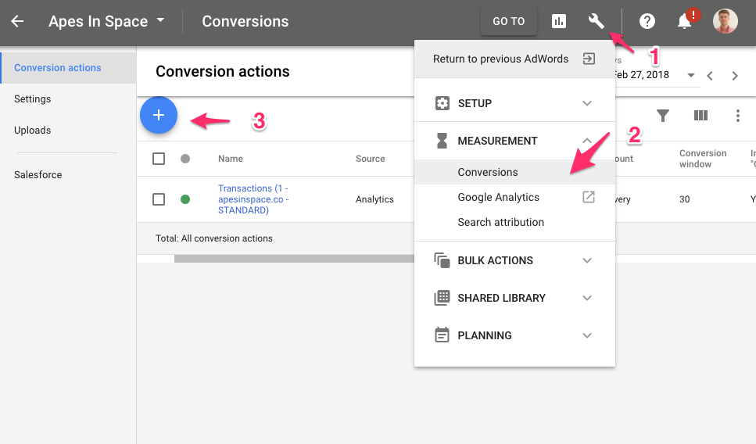Click the Setup gear icon
Screen dimensions: 756x444
(x=442, y=103)
